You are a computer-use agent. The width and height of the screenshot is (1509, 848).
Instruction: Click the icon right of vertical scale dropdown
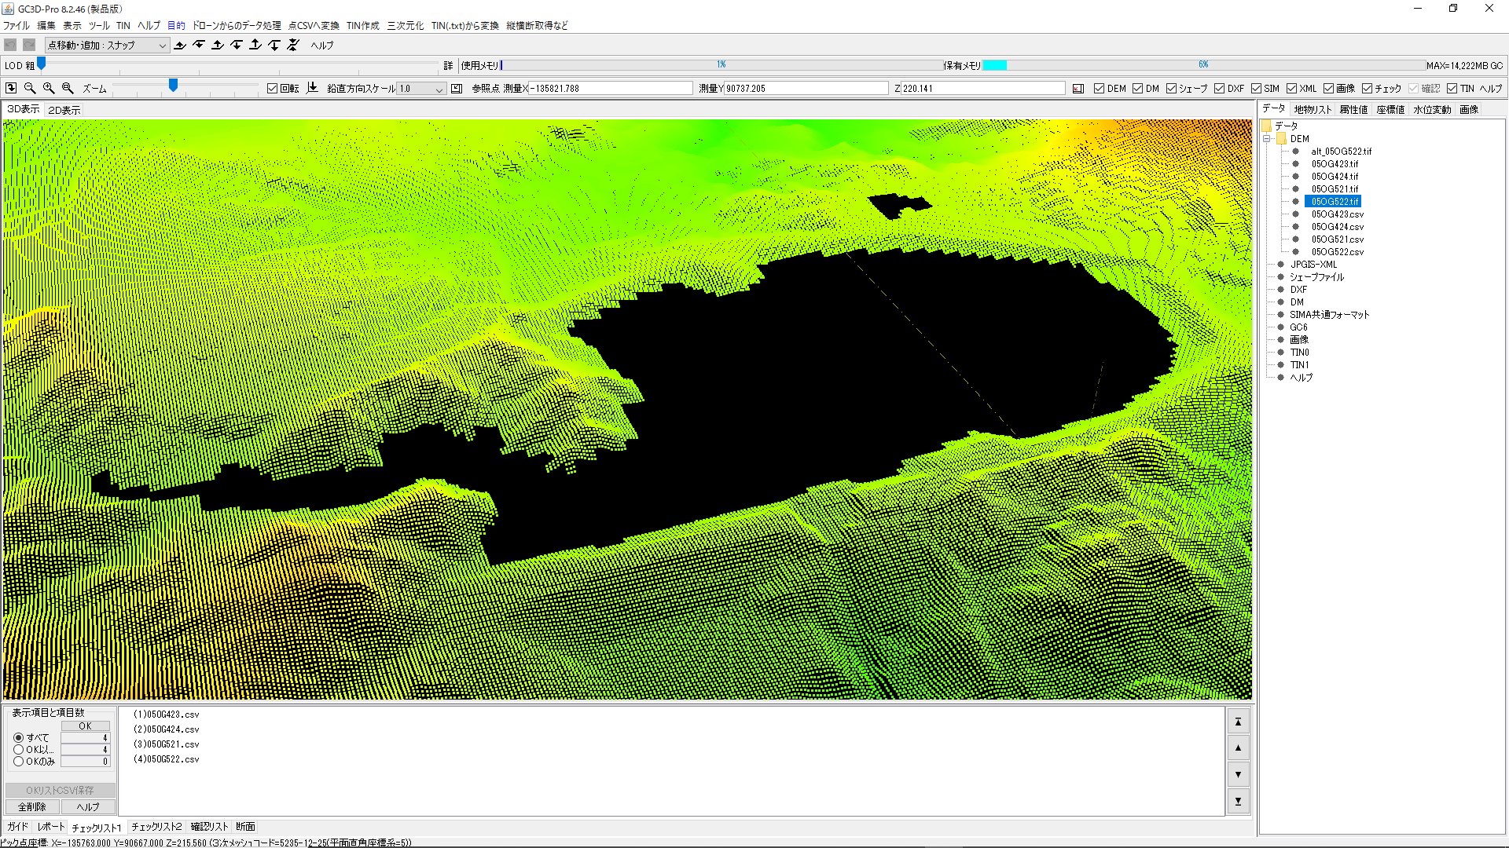point(457,88)
